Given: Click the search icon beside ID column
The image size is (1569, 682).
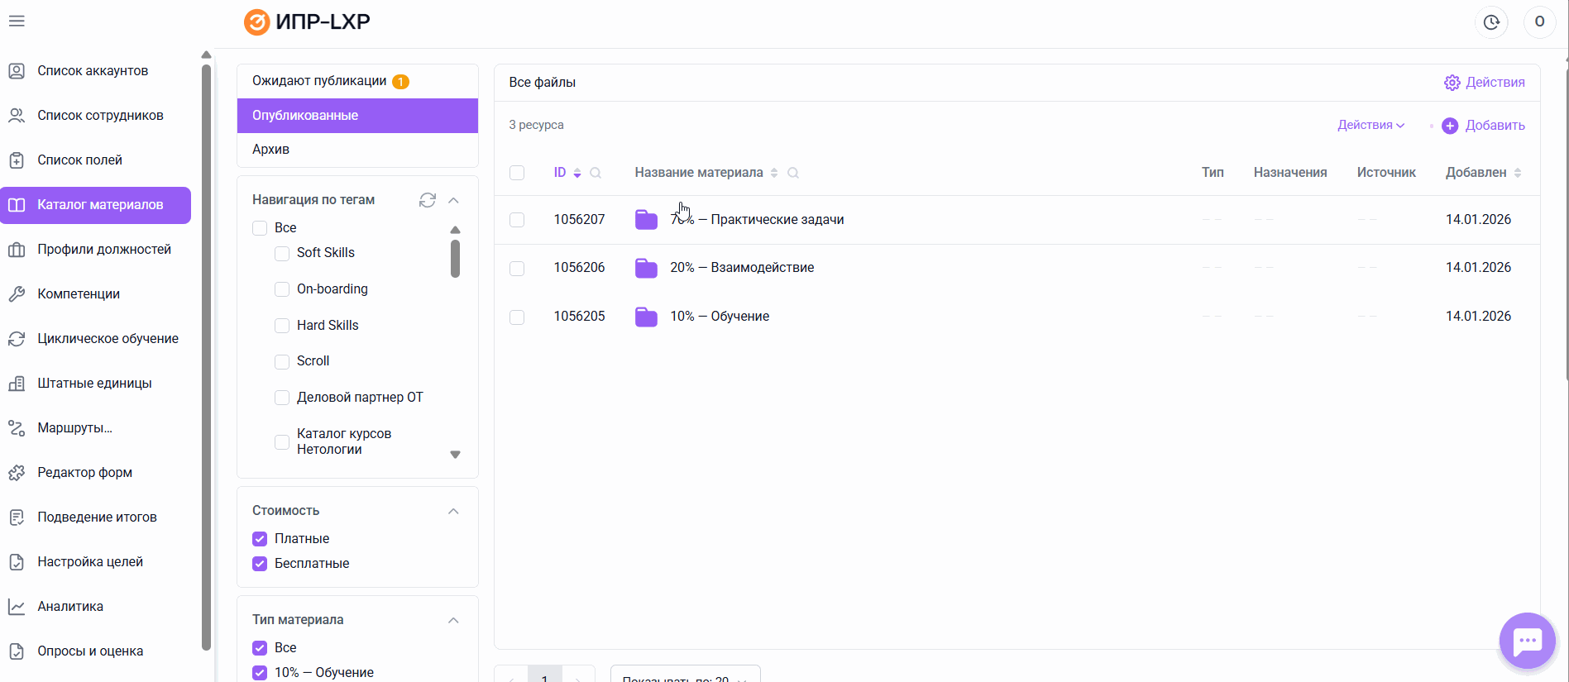Looking at the screenshot, I should (596, 173).
